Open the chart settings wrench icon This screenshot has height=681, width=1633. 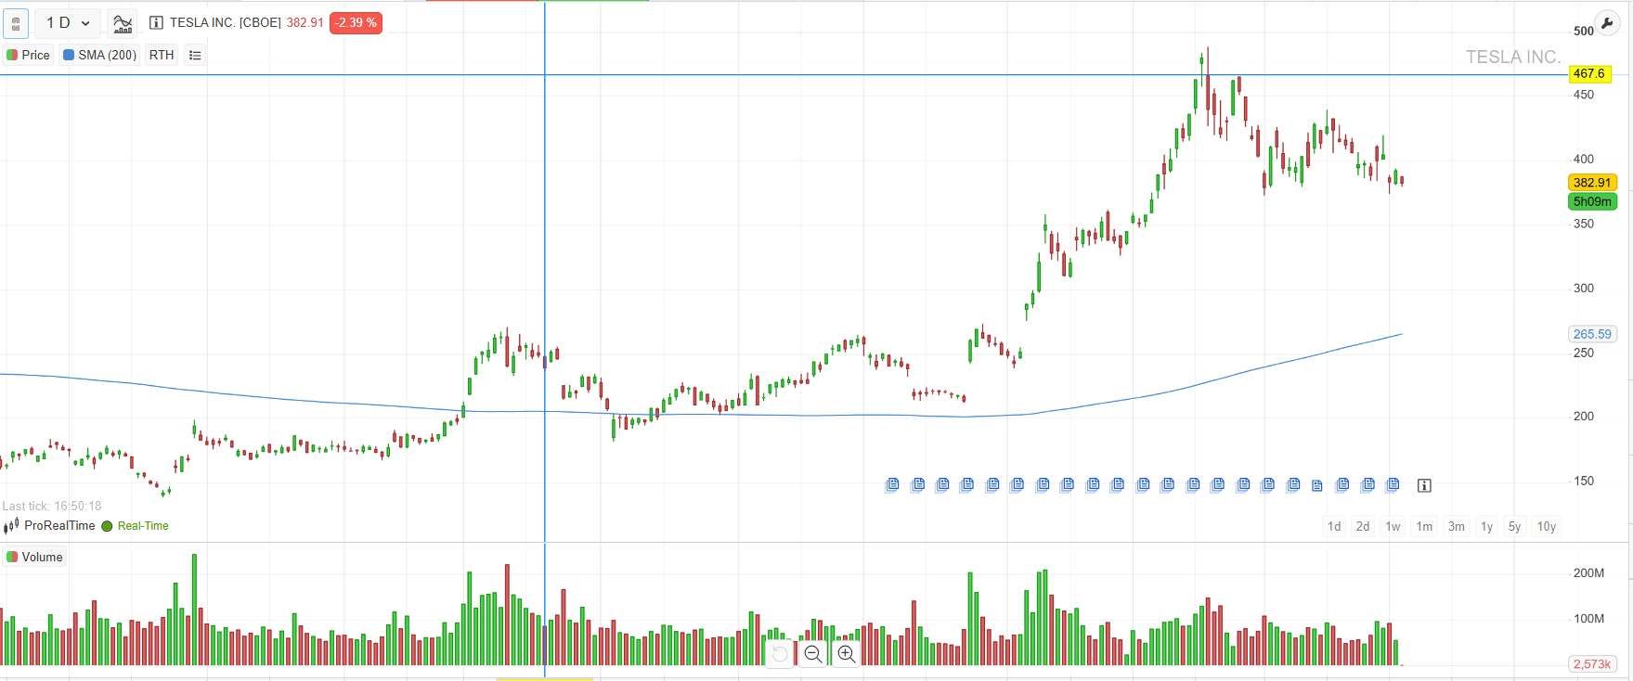(1606, 23)
